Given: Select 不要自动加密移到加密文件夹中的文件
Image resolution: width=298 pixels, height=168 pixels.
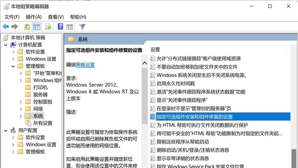Looking at the screenshot, I should point(197,67).
